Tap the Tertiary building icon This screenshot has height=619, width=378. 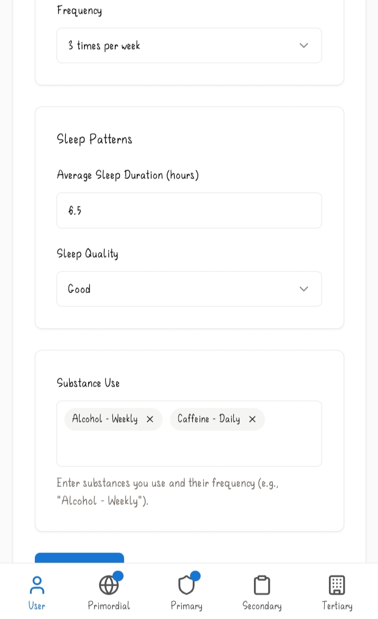[337, 585]
